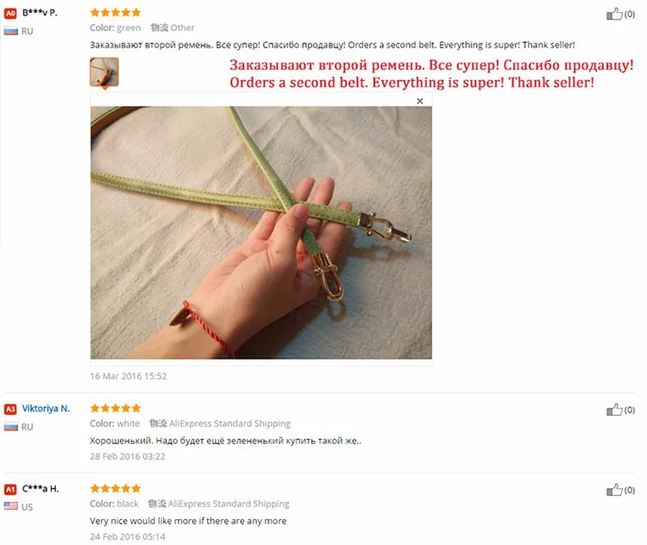Click the C***a H. reviewer name
Image resolution: width=647 pixels, height=545 pixels.
pos(41,488)
